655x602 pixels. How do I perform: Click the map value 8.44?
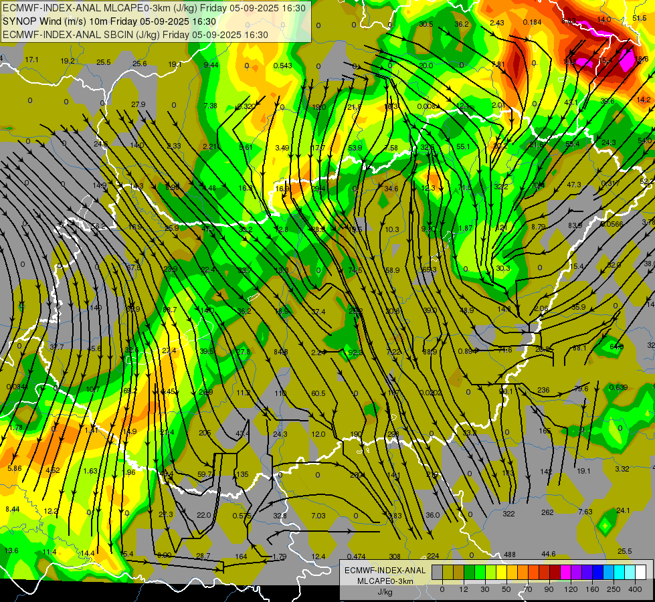click(x=13, y=509)
